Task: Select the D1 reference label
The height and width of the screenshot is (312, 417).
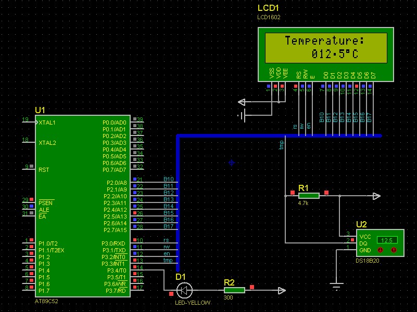Action: (181, 277)
